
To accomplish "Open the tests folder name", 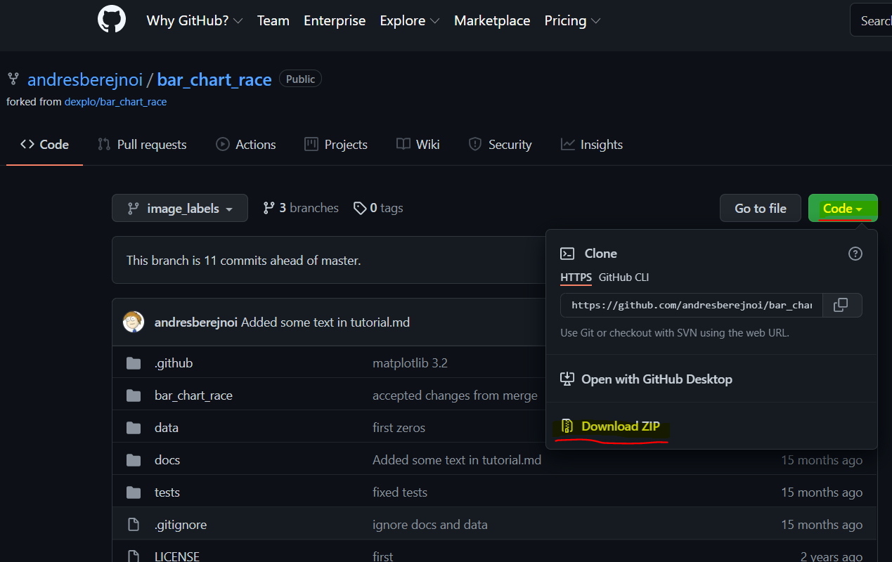I will tap(167, 492).
